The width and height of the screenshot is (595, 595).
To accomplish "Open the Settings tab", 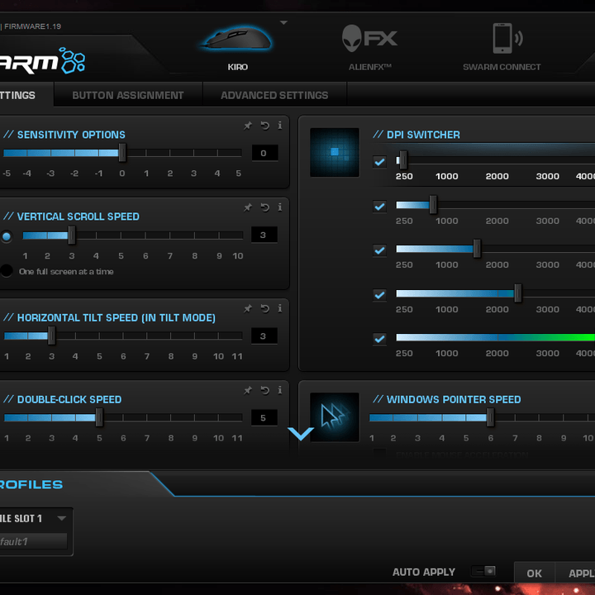I will tap(26, 95).
